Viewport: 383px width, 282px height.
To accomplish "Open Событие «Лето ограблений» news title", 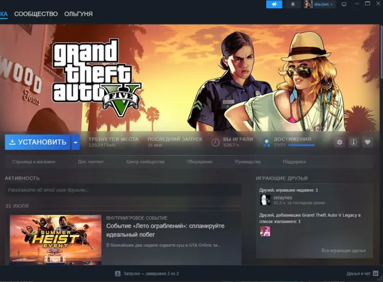I will pyautogui.click(x=165, y=230).
